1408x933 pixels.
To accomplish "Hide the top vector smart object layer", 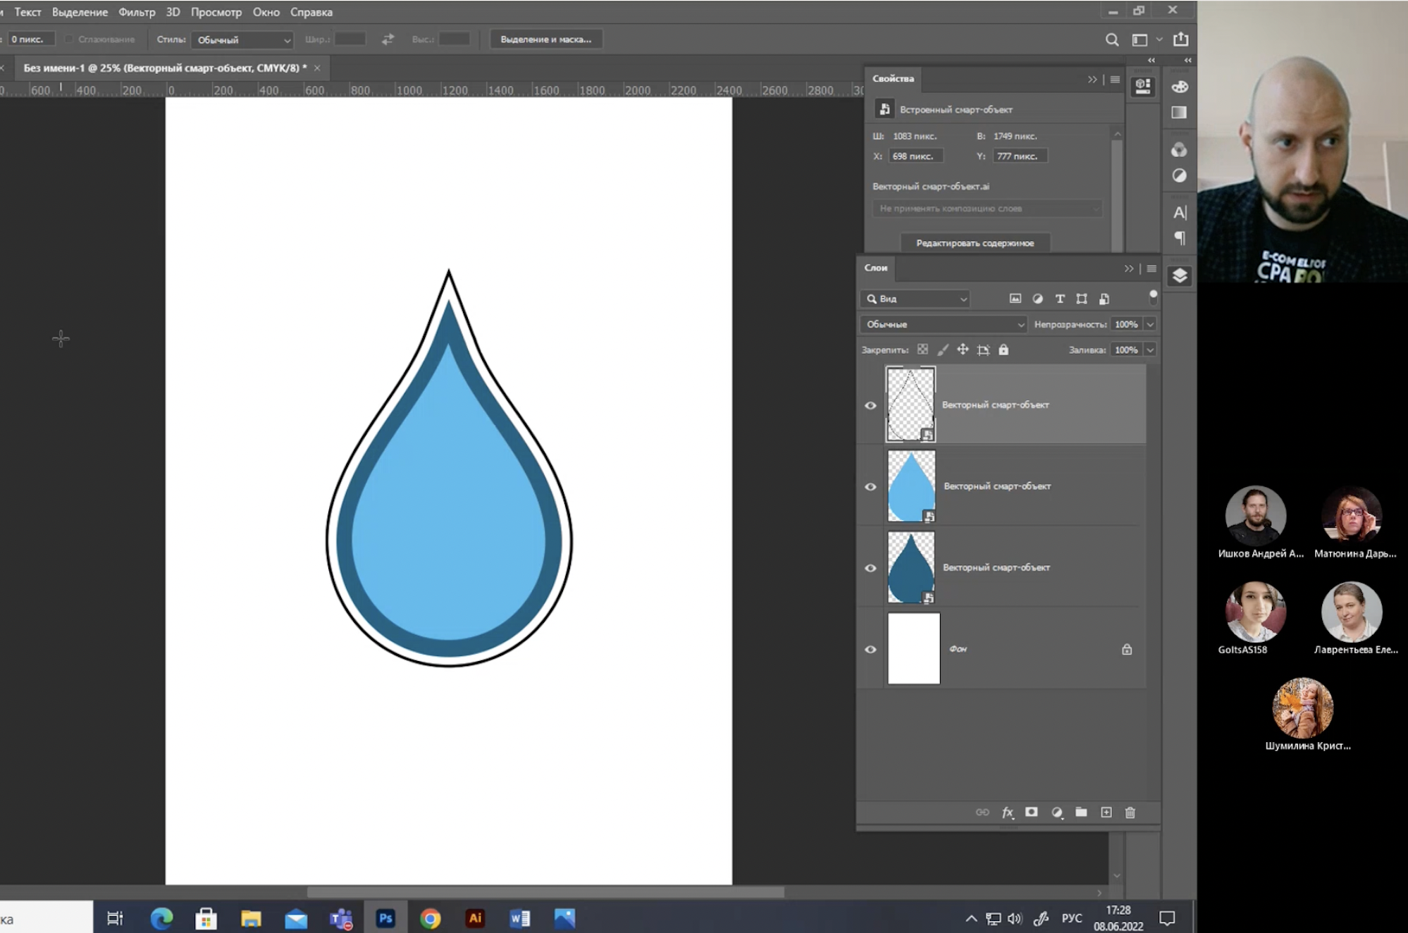I will 870,405.
